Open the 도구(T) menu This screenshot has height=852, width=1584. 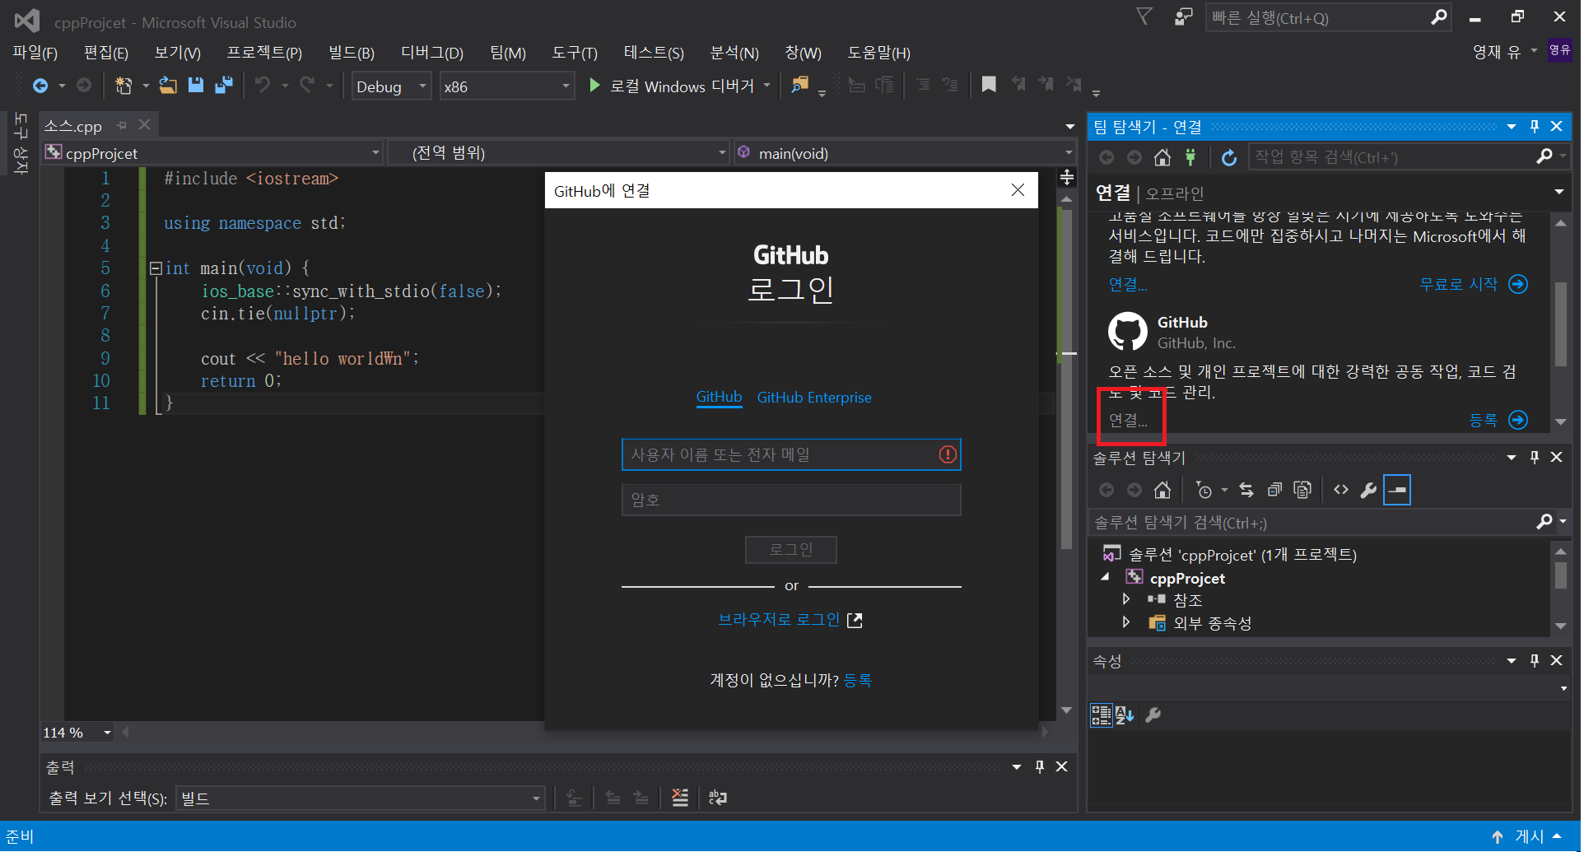click(x=575, y=53)
